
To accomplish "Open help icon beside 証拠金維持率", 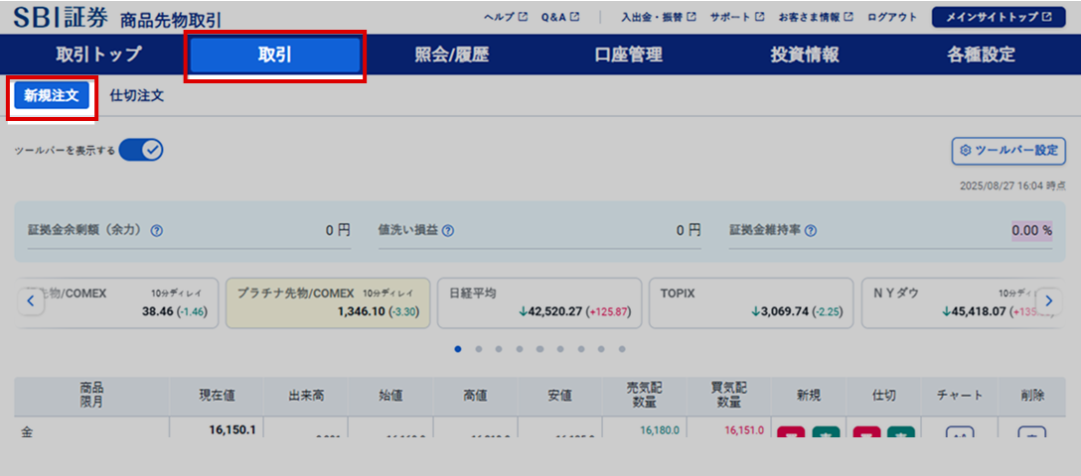I will coord(811,231).
